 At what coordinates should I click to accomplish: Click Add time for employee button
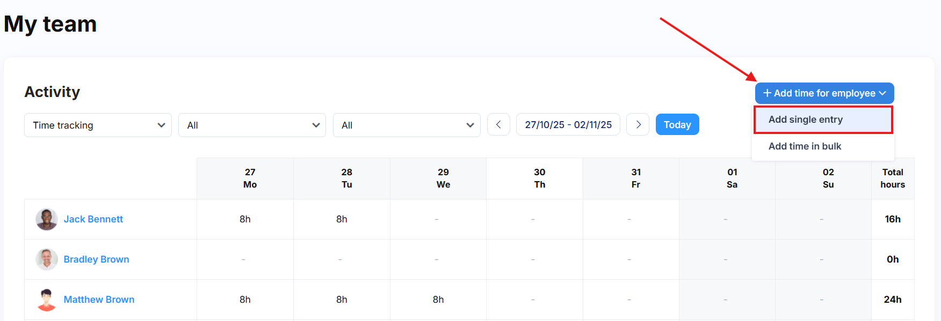824,93
